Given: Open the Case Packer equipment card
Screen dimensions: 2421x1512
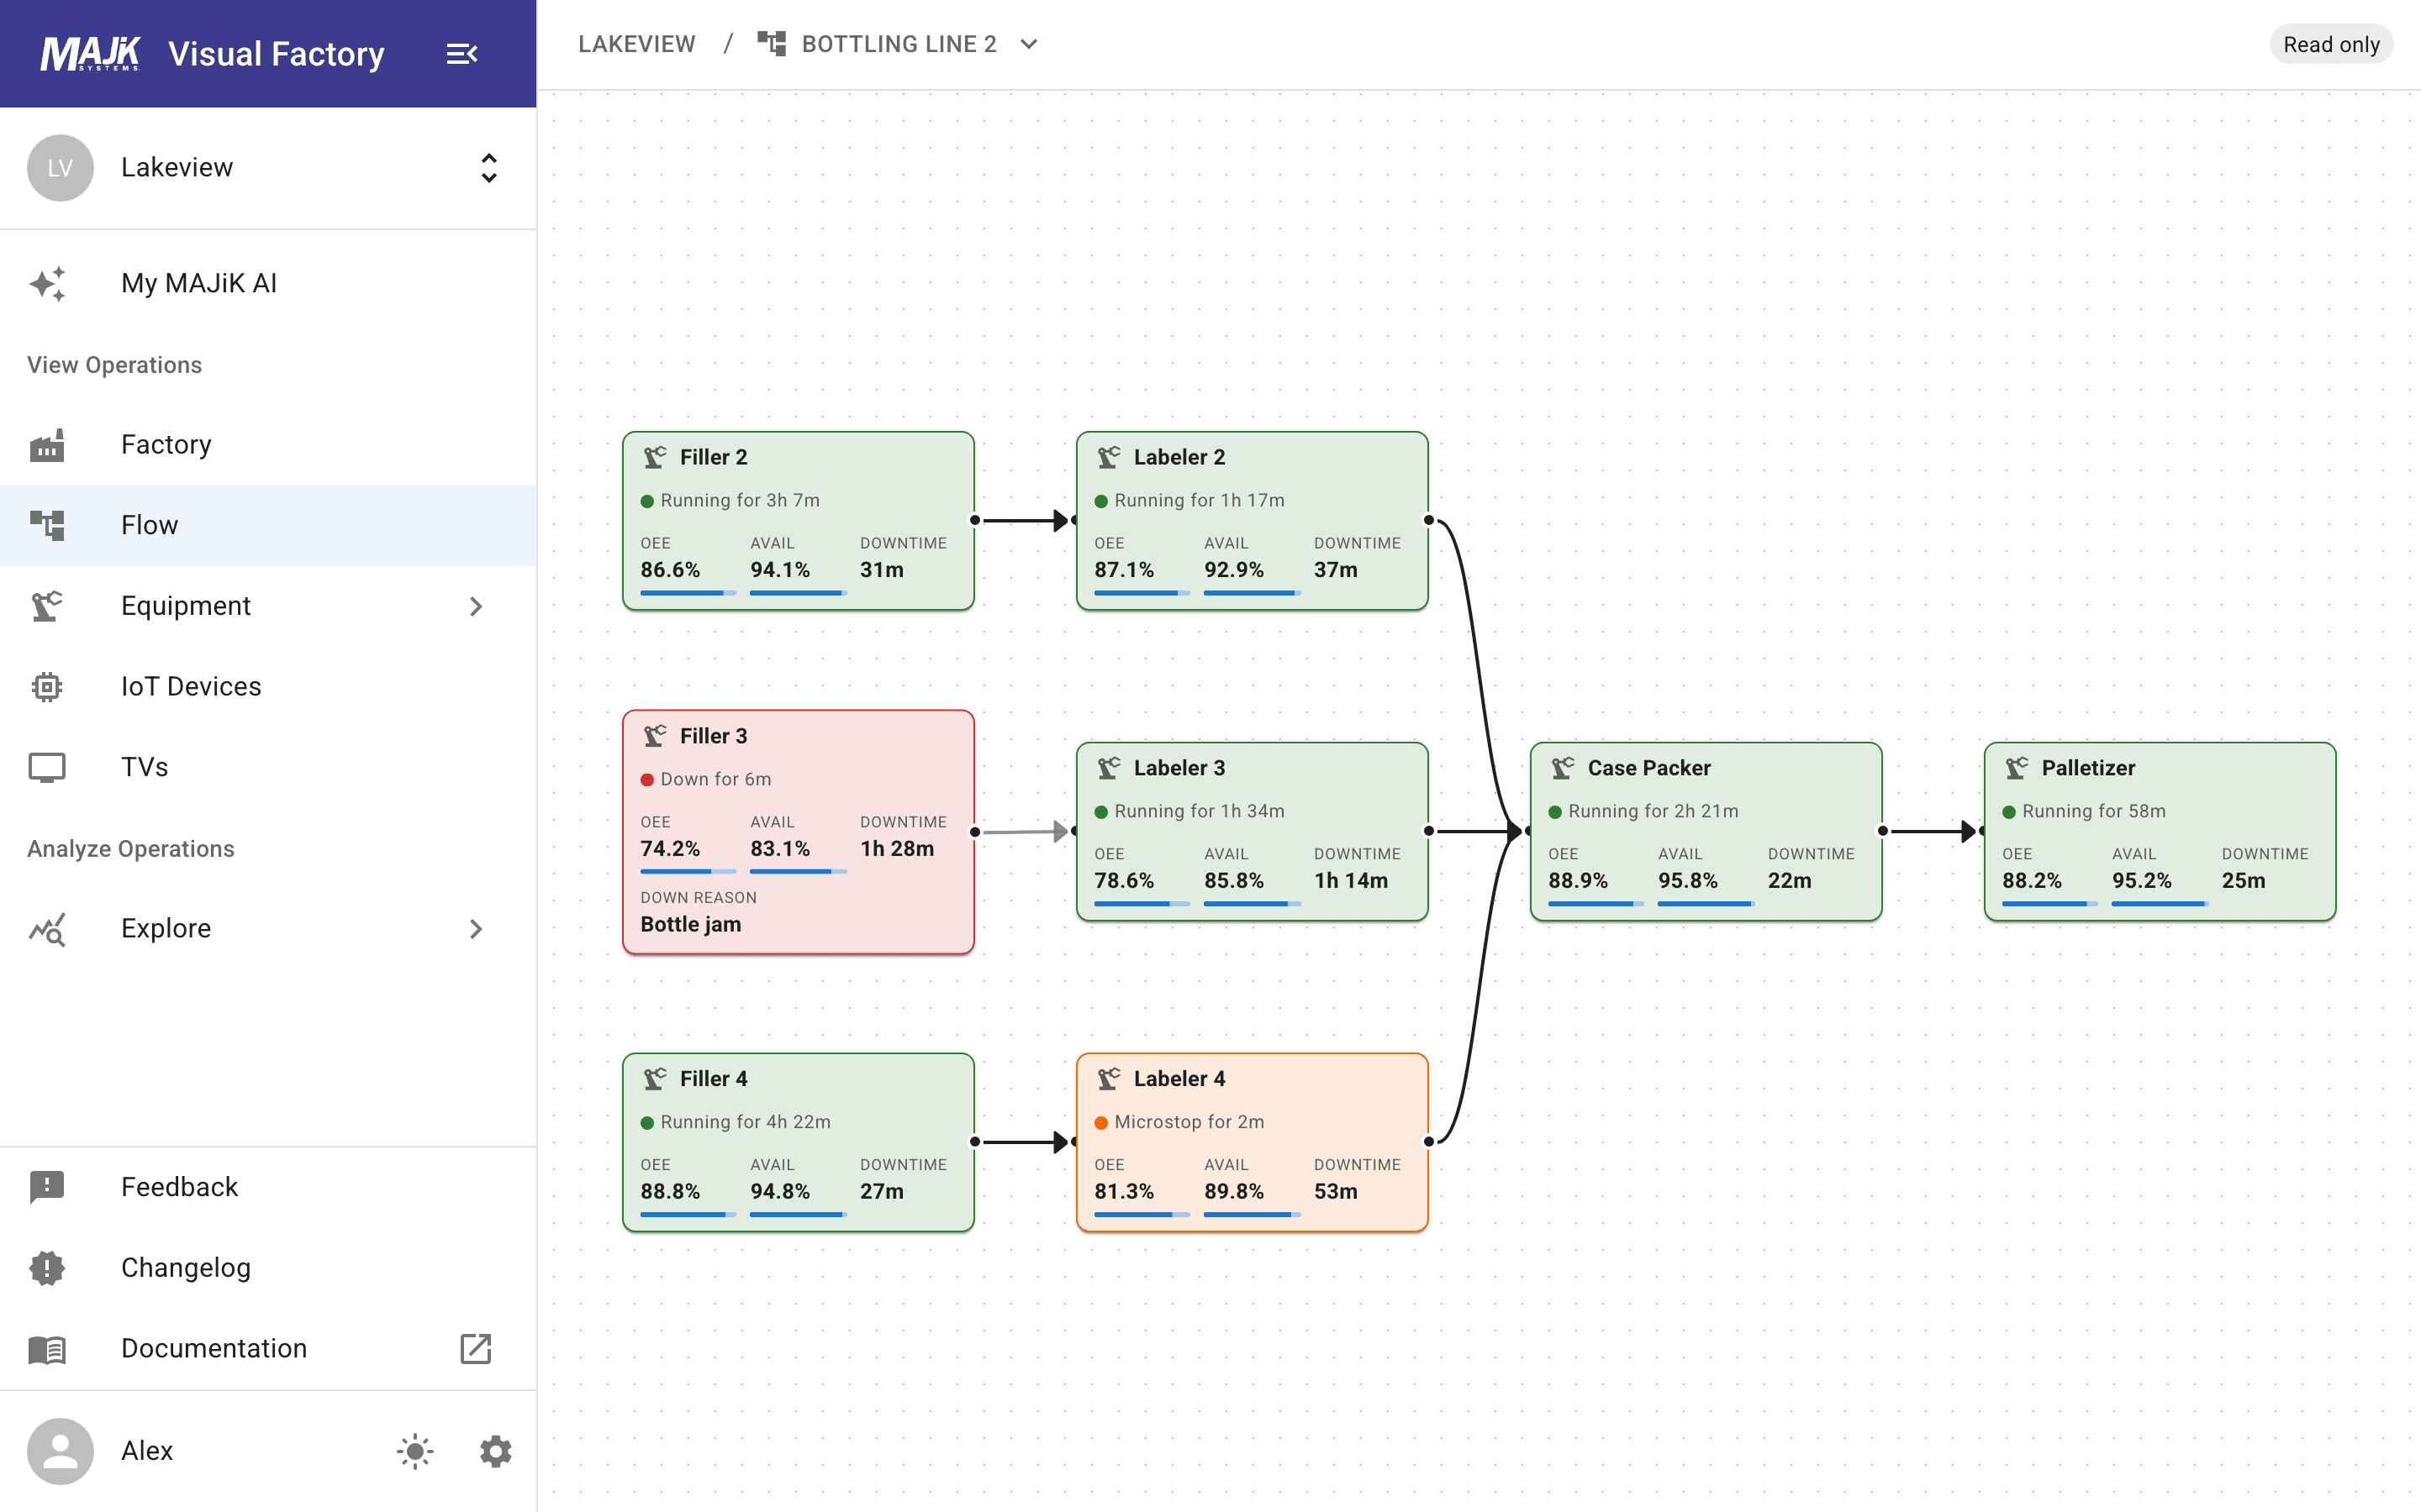Looking at the screenshot, I should click(1706, 831).
